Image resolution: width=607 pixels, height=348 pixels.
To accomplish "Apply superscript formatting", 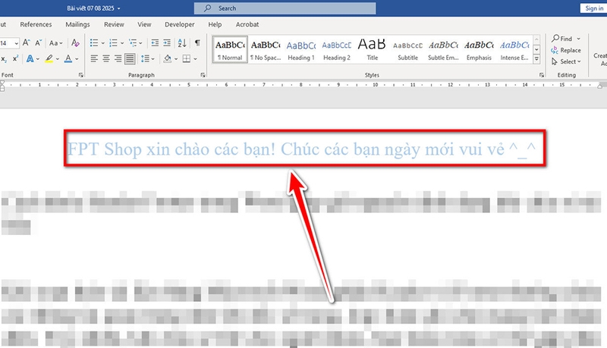I will coord(15,59).
